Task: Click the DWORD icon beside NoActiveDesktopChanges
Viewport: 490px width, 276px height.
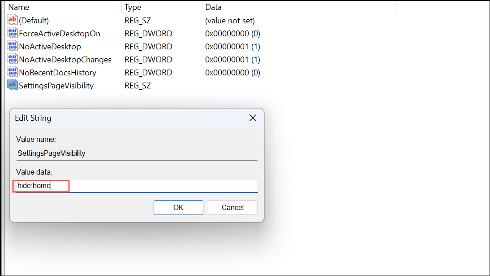Action: coord(12,59)
